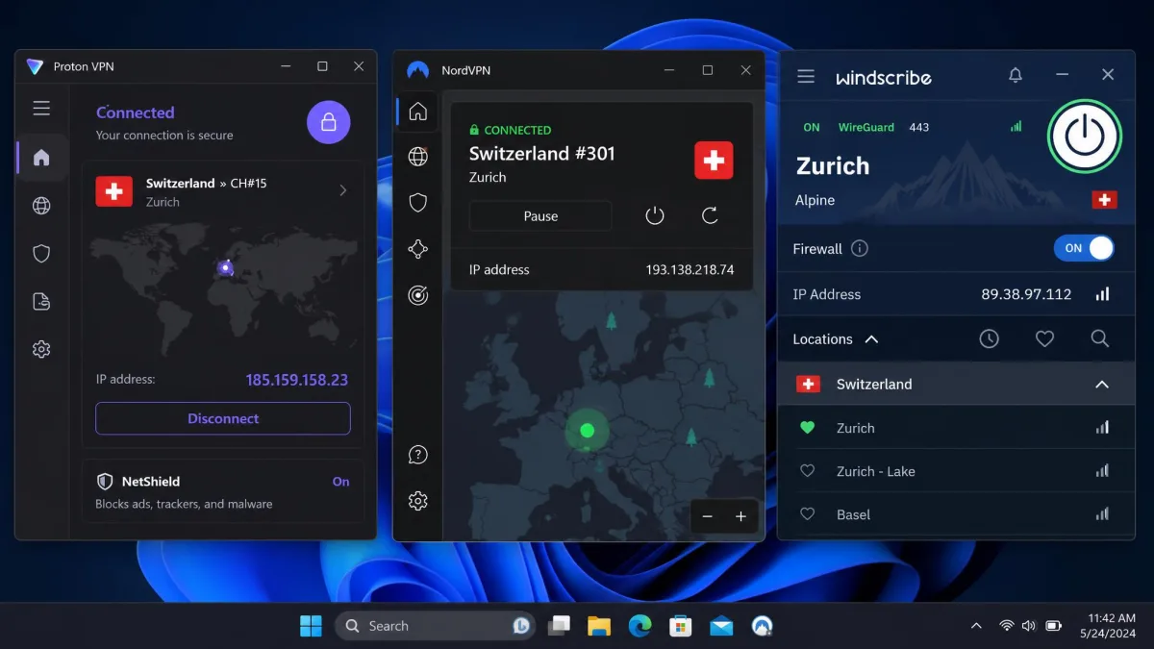1154x649 pixels.
Task: Click Windscribe IP Address 89.38.97.112
Action: click(1026, 294)
